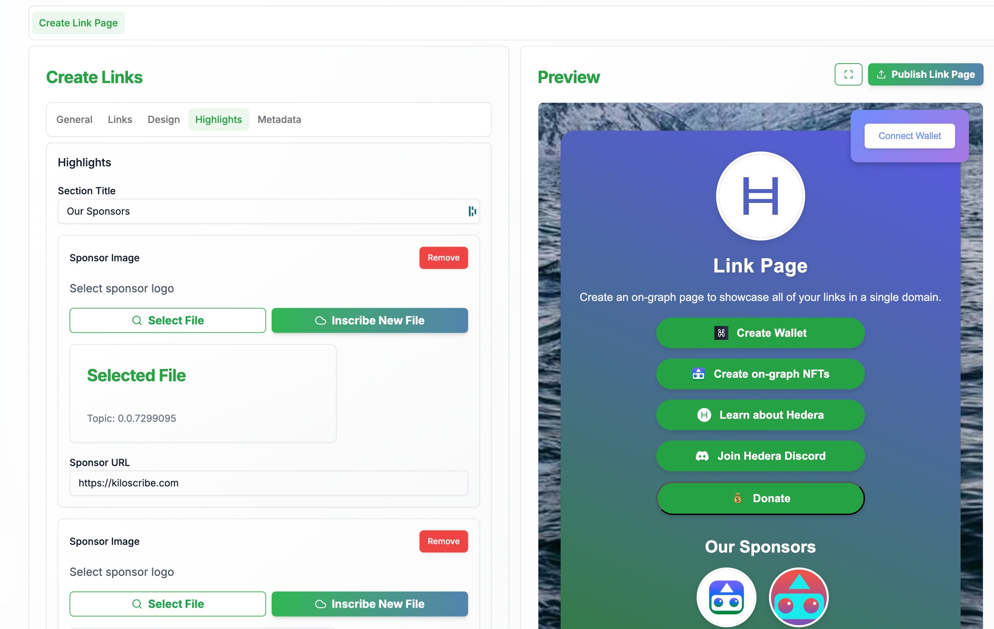The height and width of the screenshot is (629, 994).
Task: Click the 'Preview' heading
Action: 568,77
